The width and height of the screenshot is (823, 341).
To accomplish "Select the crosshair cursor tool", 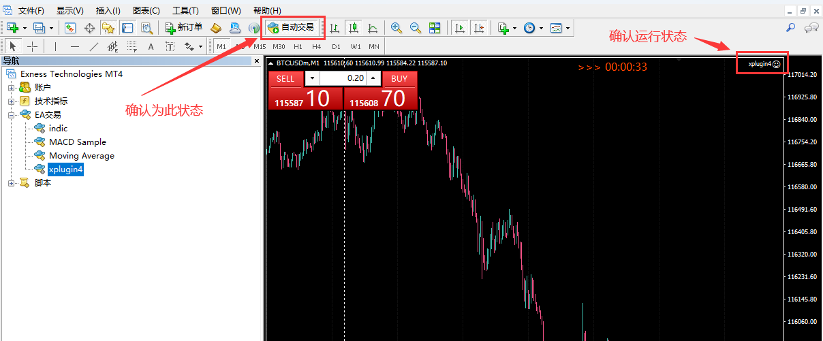I will pyautogui.click(x=32, y=46).
